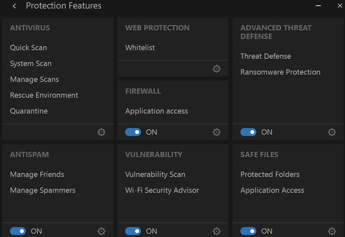Viewport: 345px width, 237px height.
Task: Click the back arrow on Protection Features
Action: (x=14, y=6)
